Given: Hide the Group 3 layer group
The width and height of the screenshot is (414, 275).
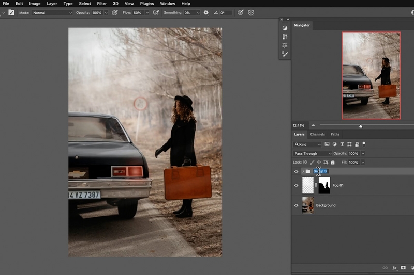Looking at the screenshot, I should (296, 172).
